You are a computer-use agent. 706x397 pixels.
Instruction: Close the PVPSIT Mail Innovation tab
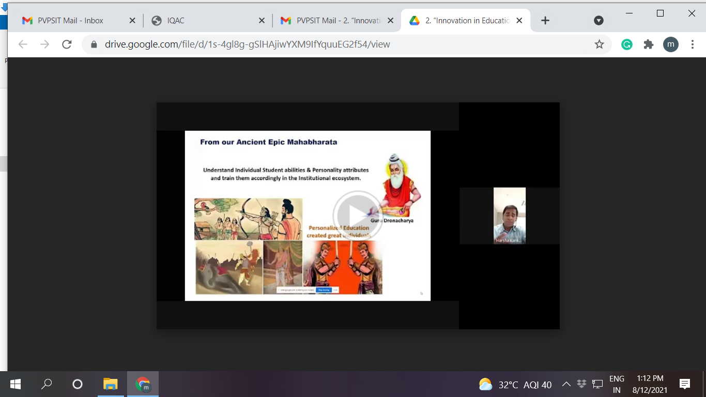click(x=391, y=21)
